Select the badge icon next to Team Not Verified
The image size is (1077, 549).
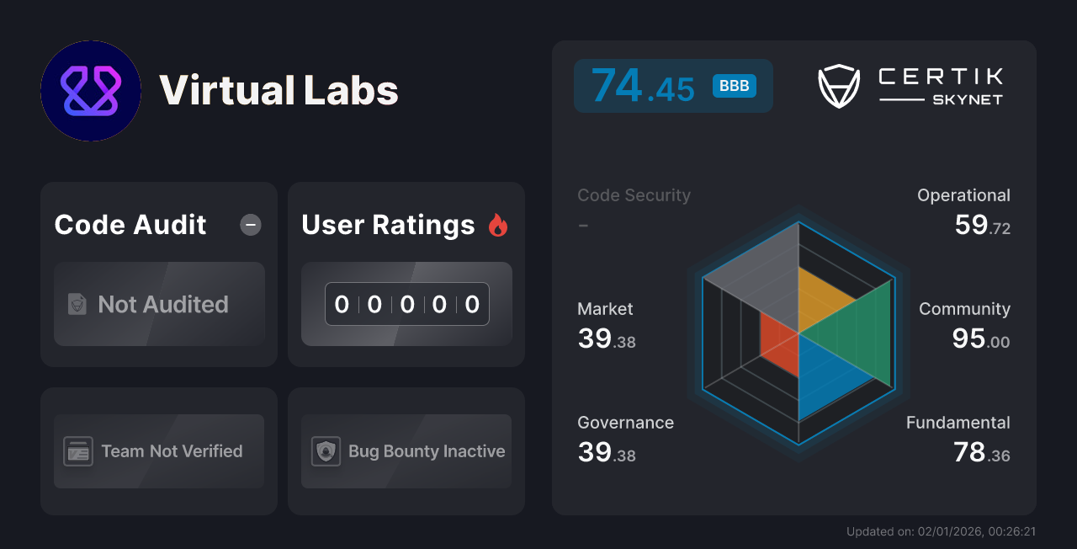79,451
